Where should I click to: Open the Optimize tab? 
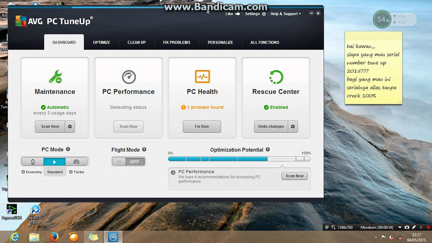tap(102, 43)
